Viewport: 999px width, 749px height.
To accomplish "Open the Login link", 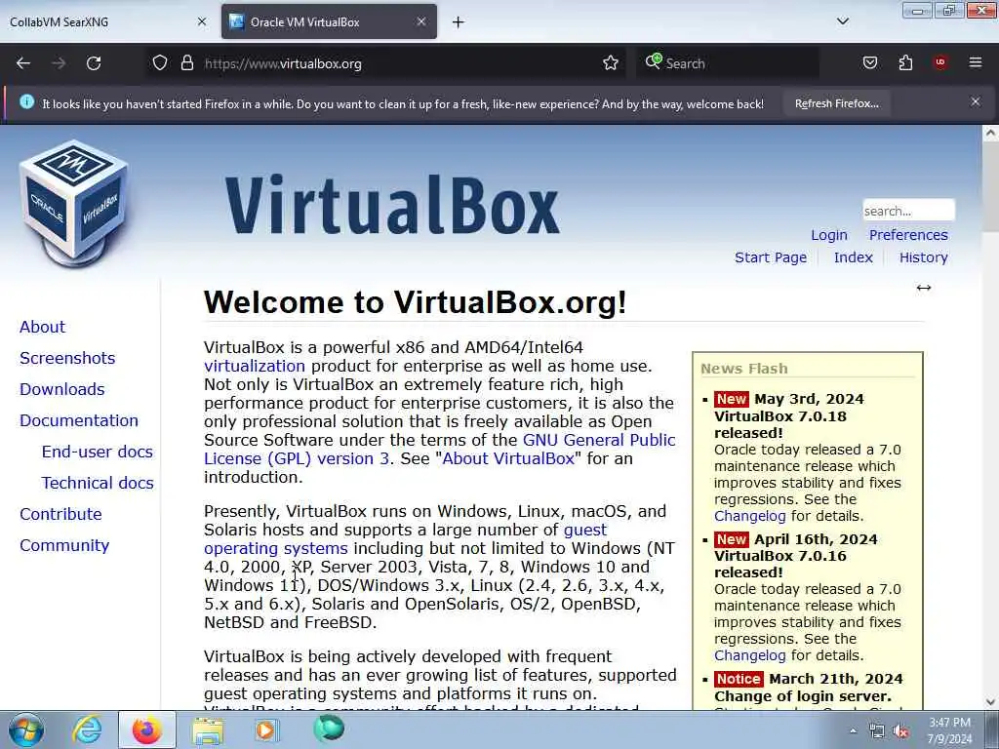I will pyautogui.click(x=829, y=235).
